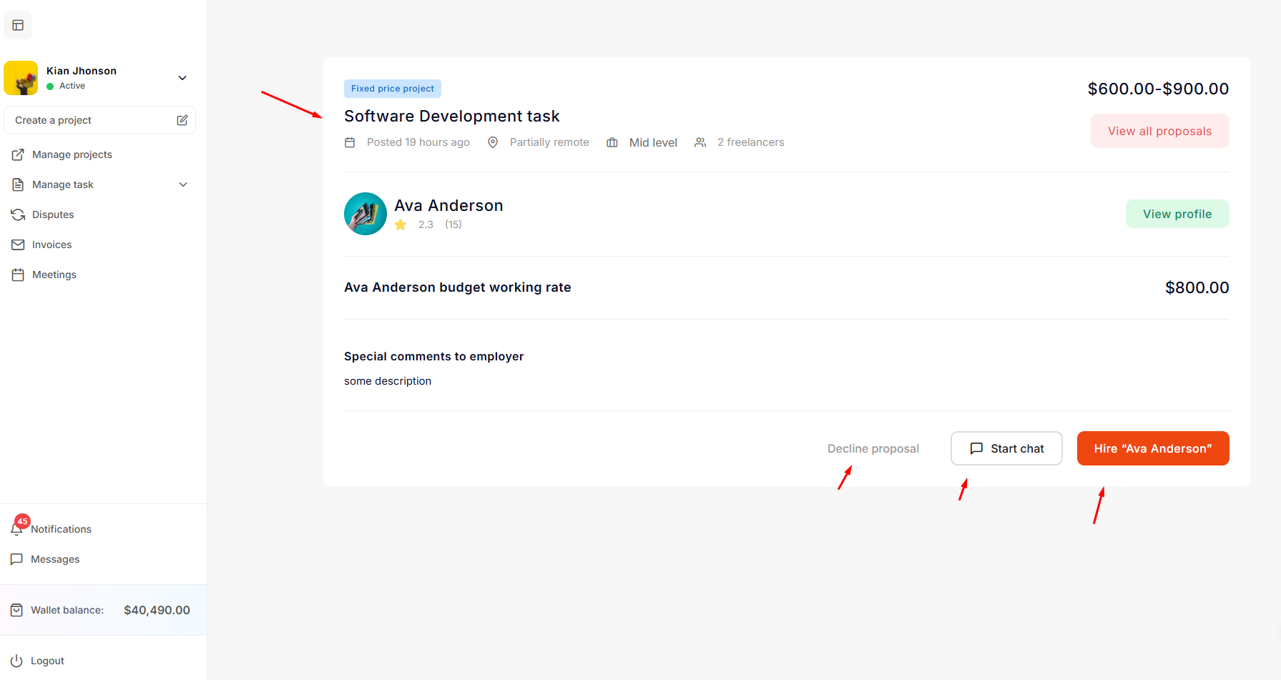Open the Wallet balance section
1281x680 pixels.
103,610
